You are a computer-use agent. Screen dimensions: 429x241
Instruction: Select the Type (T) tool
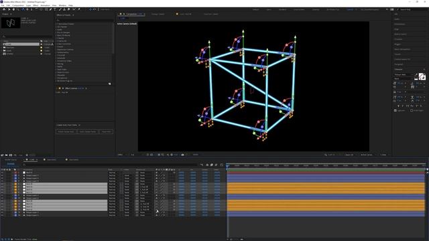tap(55, 9)
